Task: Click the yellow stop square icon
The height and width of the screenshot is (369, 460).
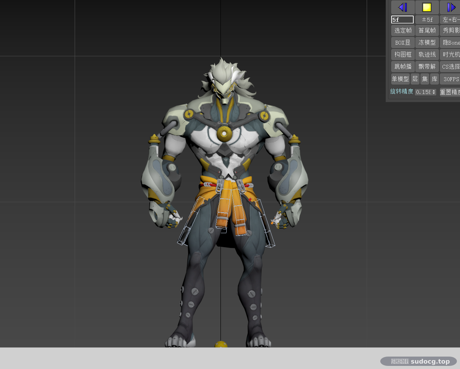Action: click(427, 7)
